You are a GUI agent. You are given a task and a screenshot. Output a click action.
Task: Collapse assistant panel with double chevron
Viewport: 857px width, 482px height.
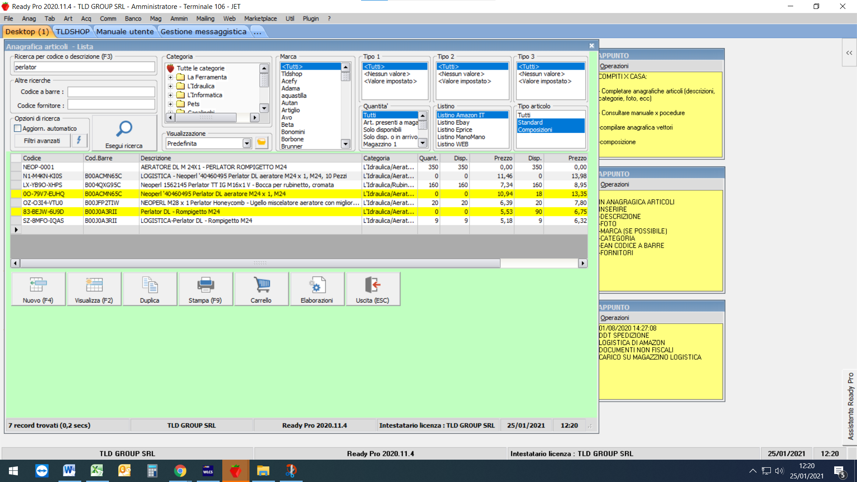pos(849,53)
